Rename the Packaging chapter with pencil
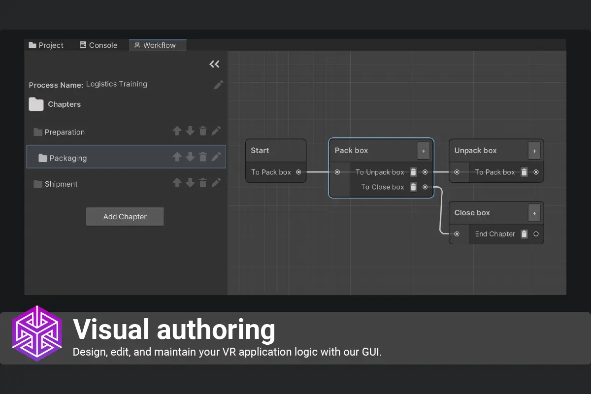The width and height of the screenshot is (591, 394). click(x=216, y=157)
